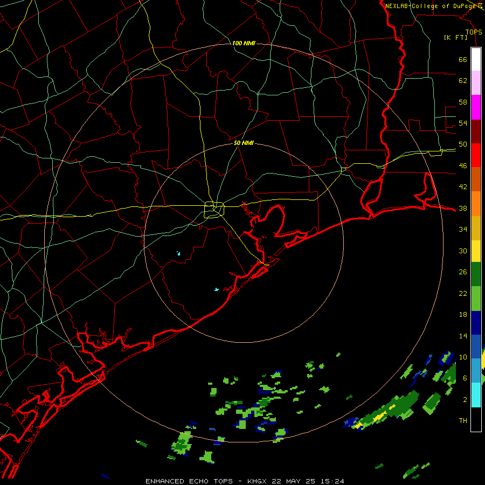Click the "50" legend value beside the color bar
Viewport: 485px width, 485px height.
[x=463, y=144]
